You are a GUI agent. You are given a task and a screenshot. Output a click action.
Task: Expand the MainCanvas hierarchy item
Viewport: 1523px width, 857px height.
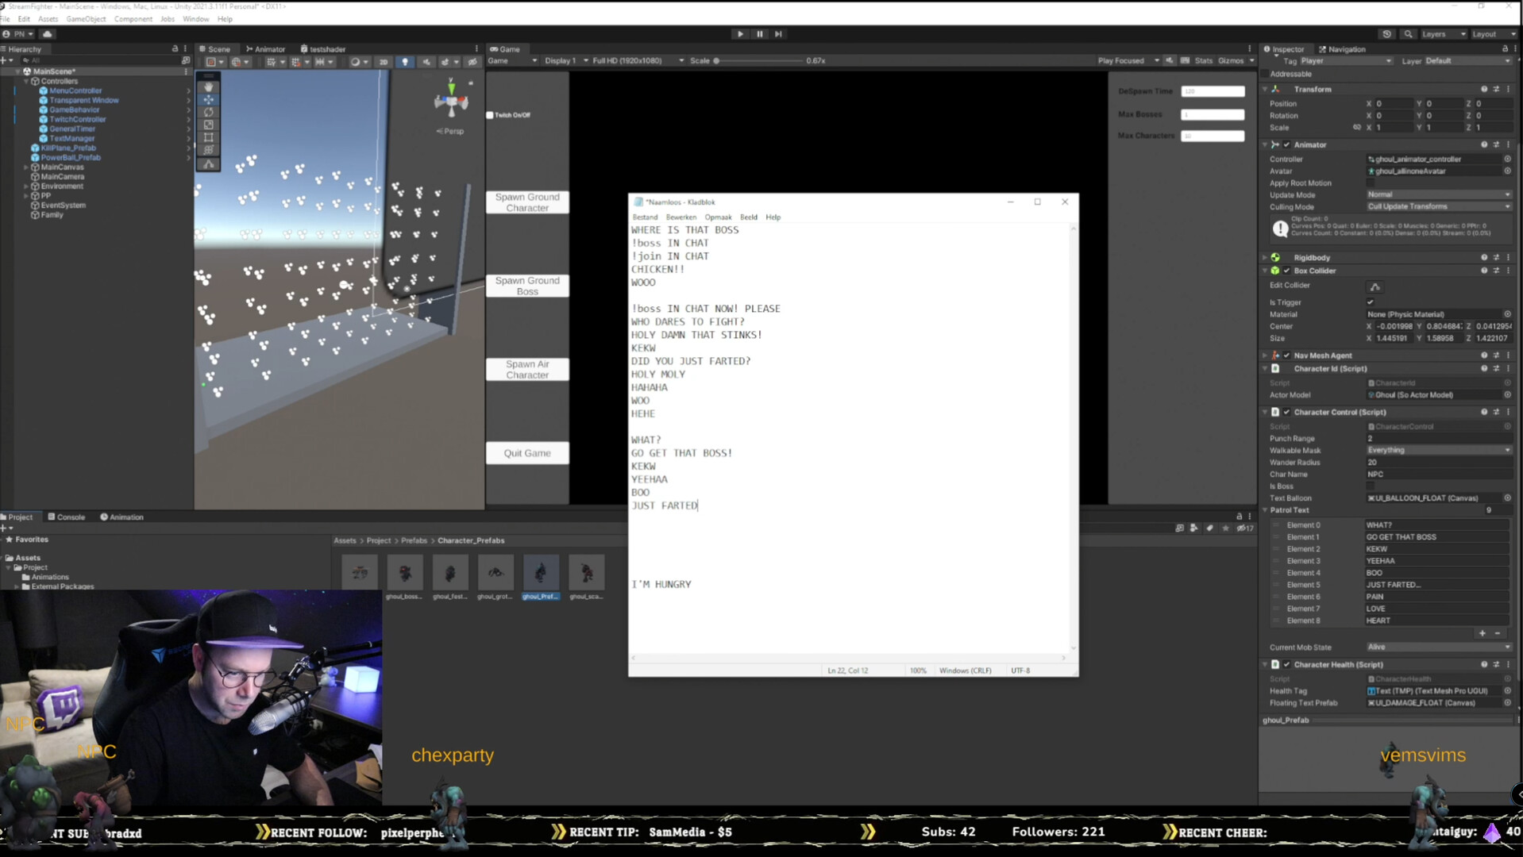(x=26, y=167)
